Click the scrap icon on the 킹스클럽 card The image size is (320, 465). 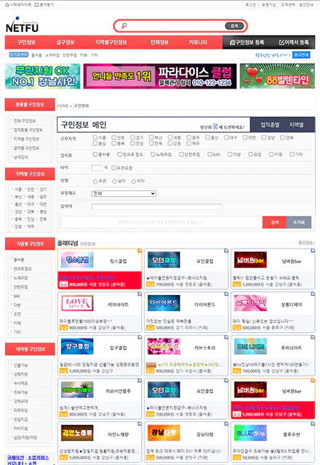click(139, 251)
